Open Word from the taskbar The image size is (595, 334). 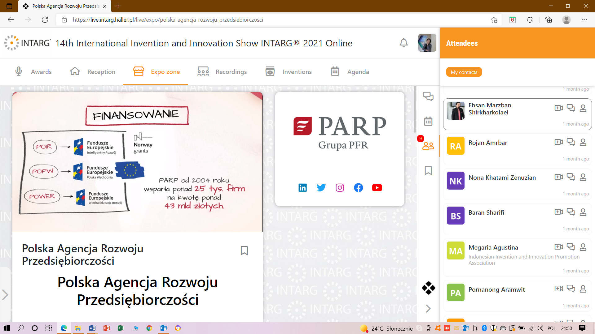pyautogui.click(x=92, y=328)
